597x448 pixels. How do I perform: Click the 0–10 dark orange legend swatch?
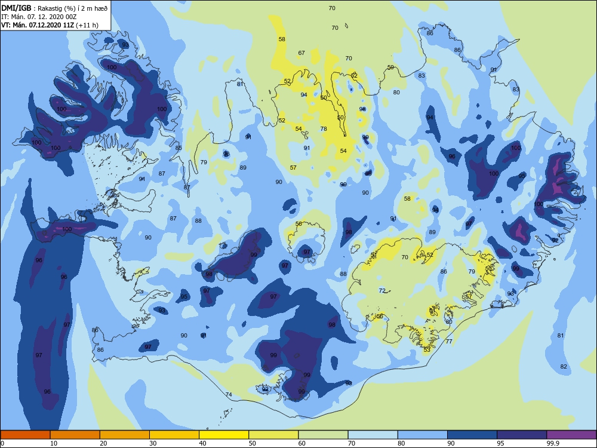pos(25,435)
